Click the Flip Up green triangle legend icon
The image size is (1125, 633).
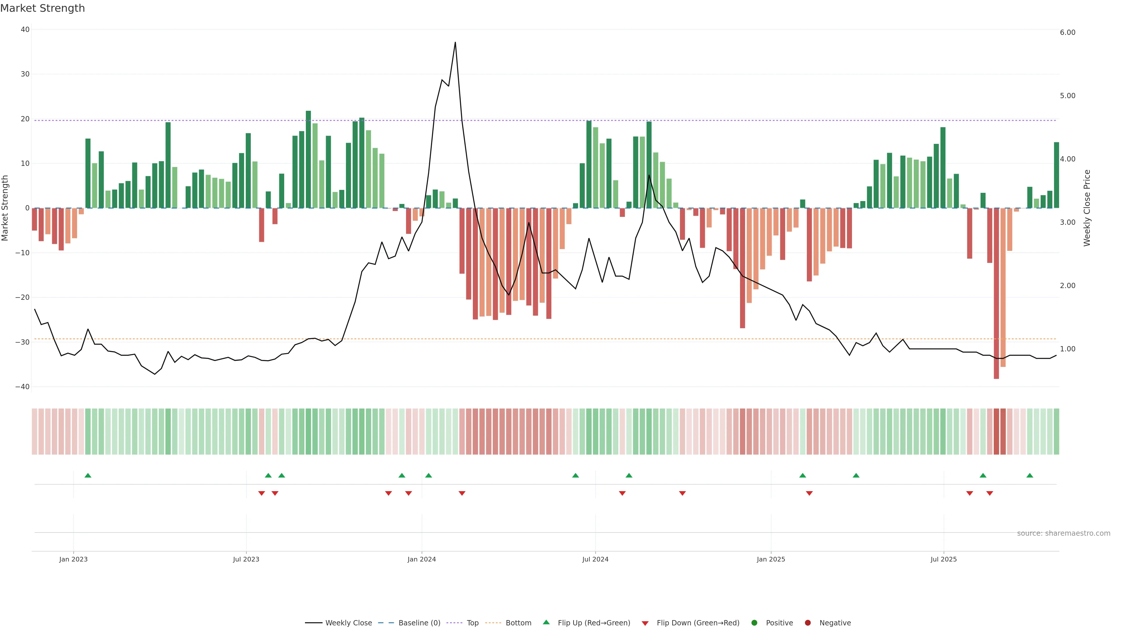(x=546, y=622)
